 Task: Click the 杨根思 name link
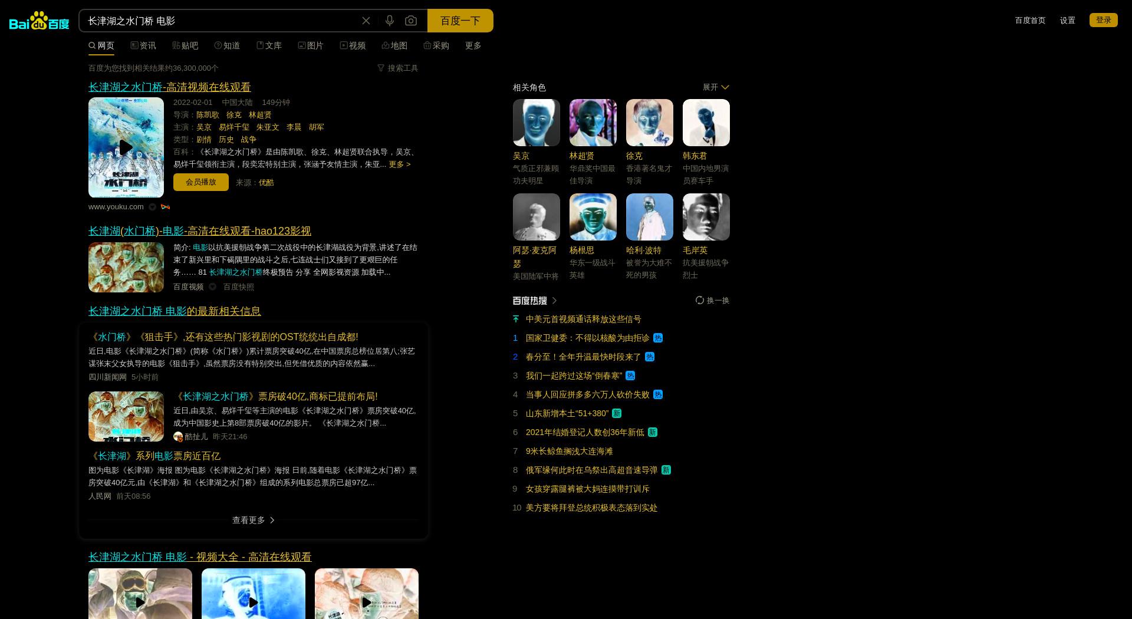coord(582,250)
